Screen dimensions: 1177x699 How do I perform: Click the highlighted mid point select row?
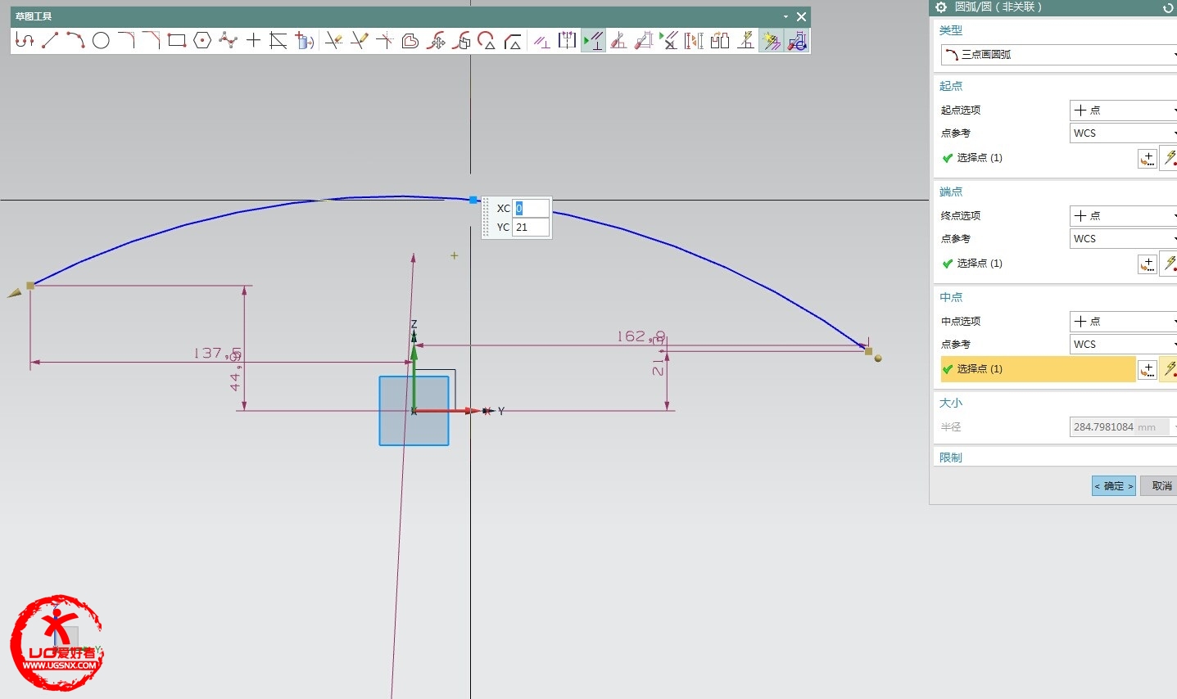pos(1038,369)
